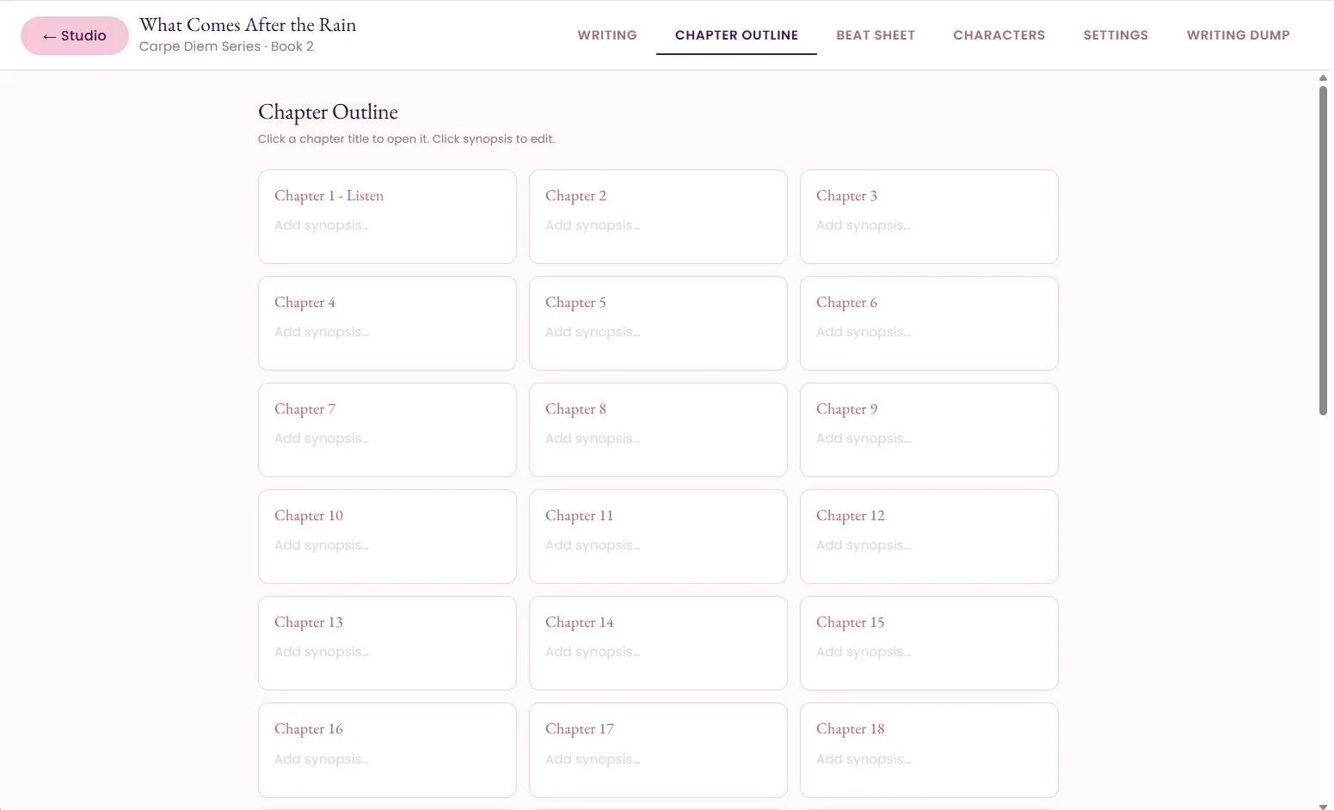Go back using the Studio button
The image size is (1334, 810).
pyautogui.click(x=75, y=35)
